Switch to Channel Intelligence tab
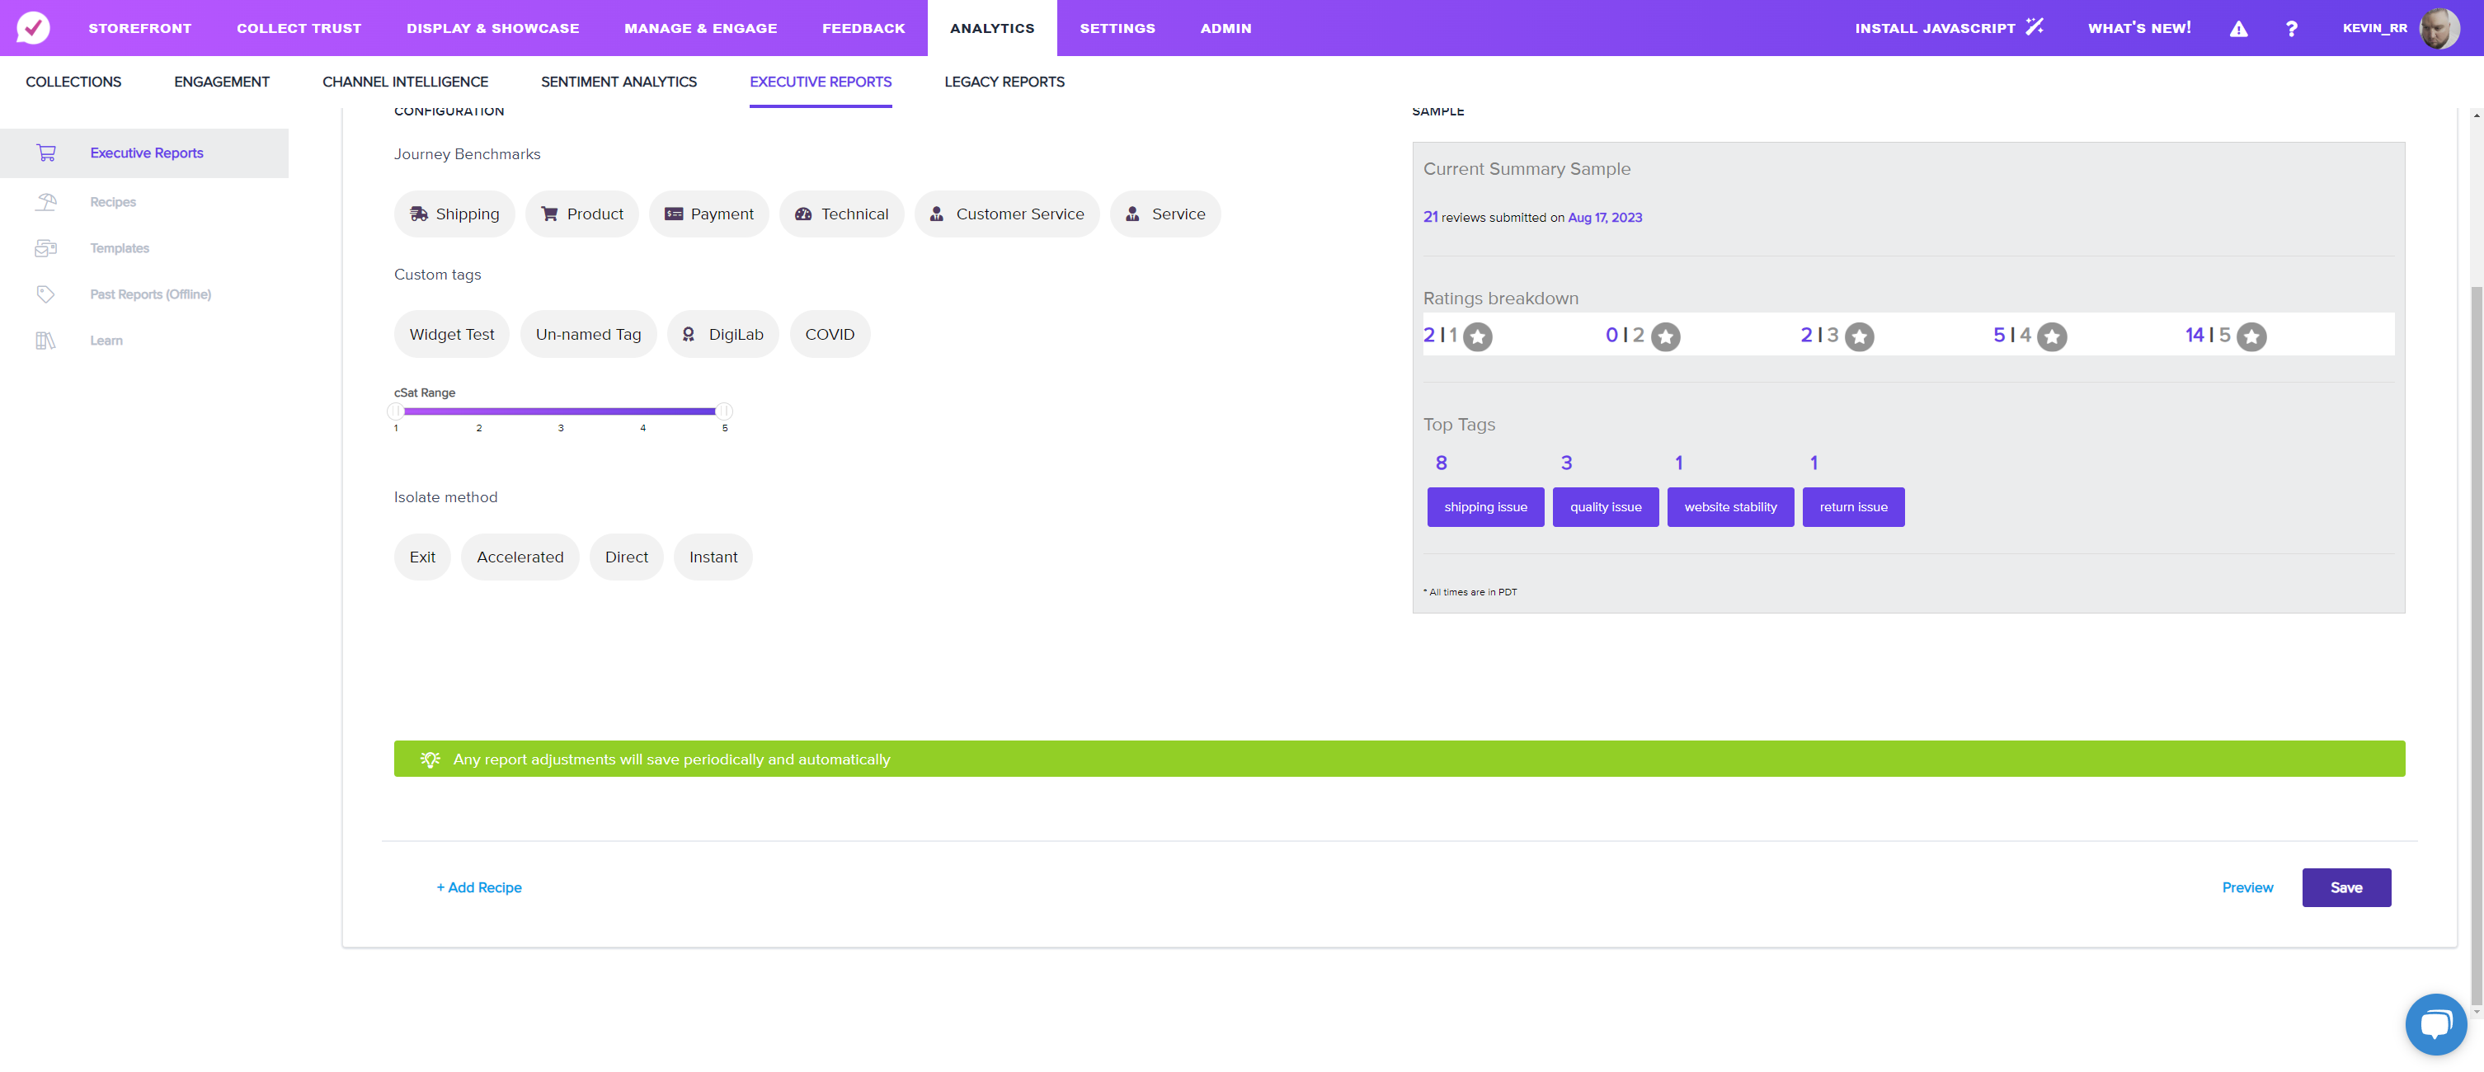Viewport: 2484px width, 1072px height. [x=405, y=82]
